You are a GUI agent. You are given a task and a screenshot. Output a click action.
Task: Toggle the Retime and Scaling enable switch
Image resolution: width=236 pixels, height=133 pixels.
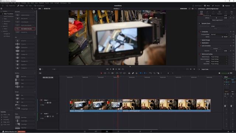[x=200, y=54]
